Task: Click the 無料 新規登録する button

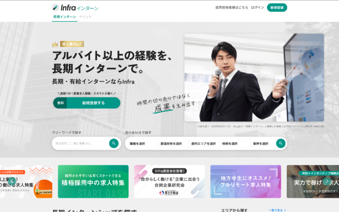Action: pos(87,103)
